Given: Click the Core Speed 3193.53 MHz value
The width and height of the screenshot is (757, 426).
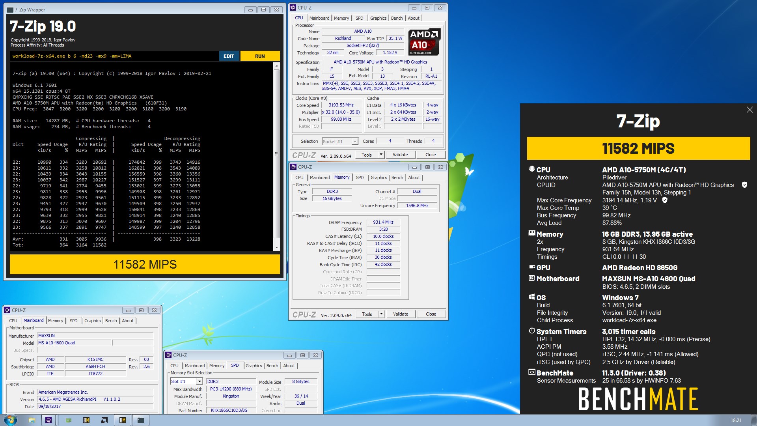Looking at the screenshot, I should tap(341, 105).
